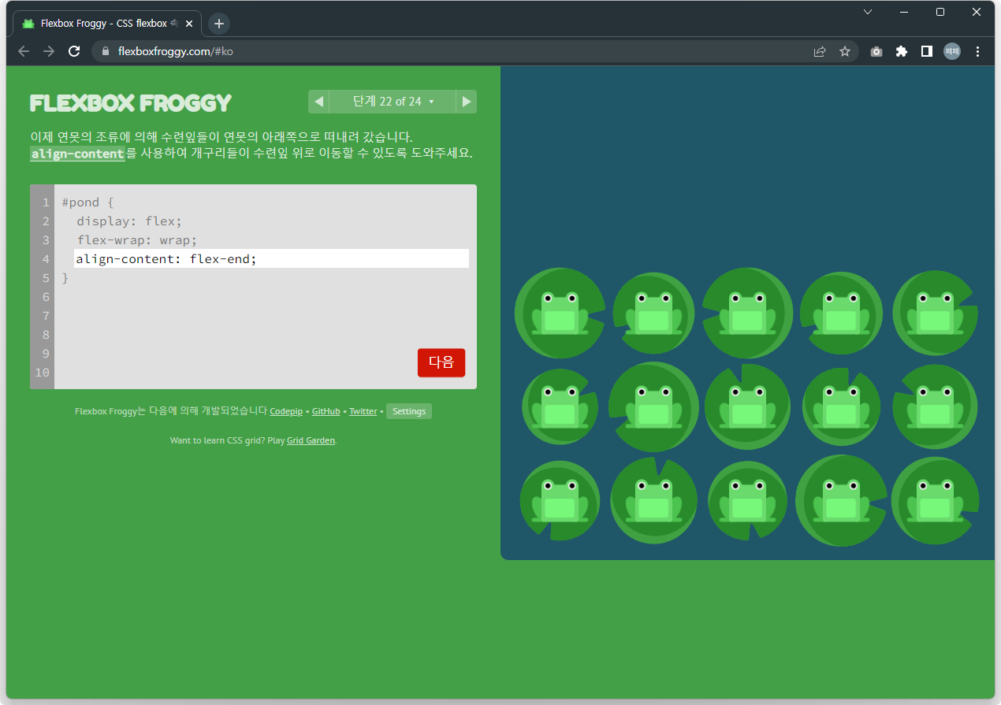Click line number 10 in the editor
This screenshot has height=705, width=1001.
click(x=43, y=373)
